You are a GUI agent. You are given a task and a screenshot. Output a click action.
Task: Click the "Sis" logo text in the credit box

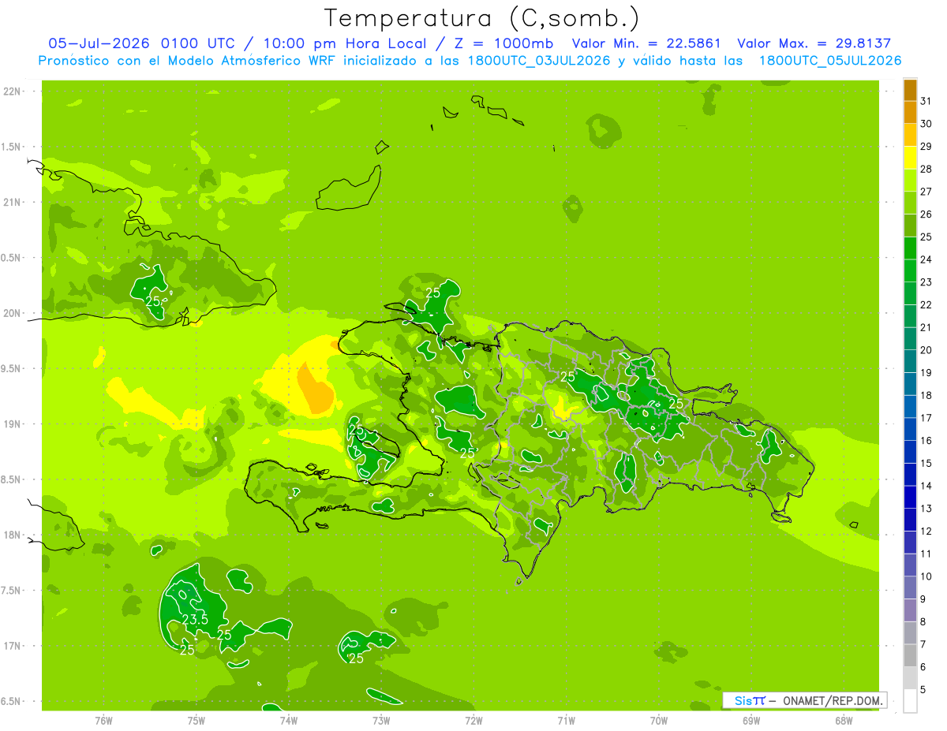point(743,700)
